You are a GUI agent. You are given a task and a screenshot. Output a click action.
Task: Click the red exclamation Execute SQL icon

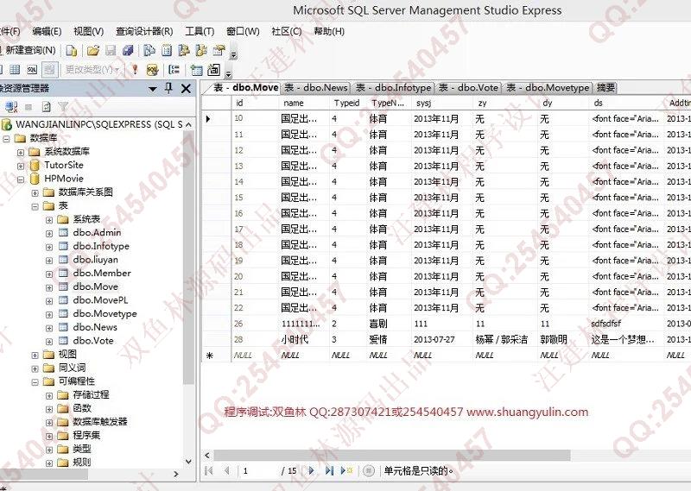(x=135, y=69)
